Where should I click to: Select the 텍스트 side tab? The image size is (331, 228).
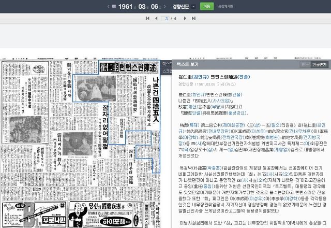167,64
